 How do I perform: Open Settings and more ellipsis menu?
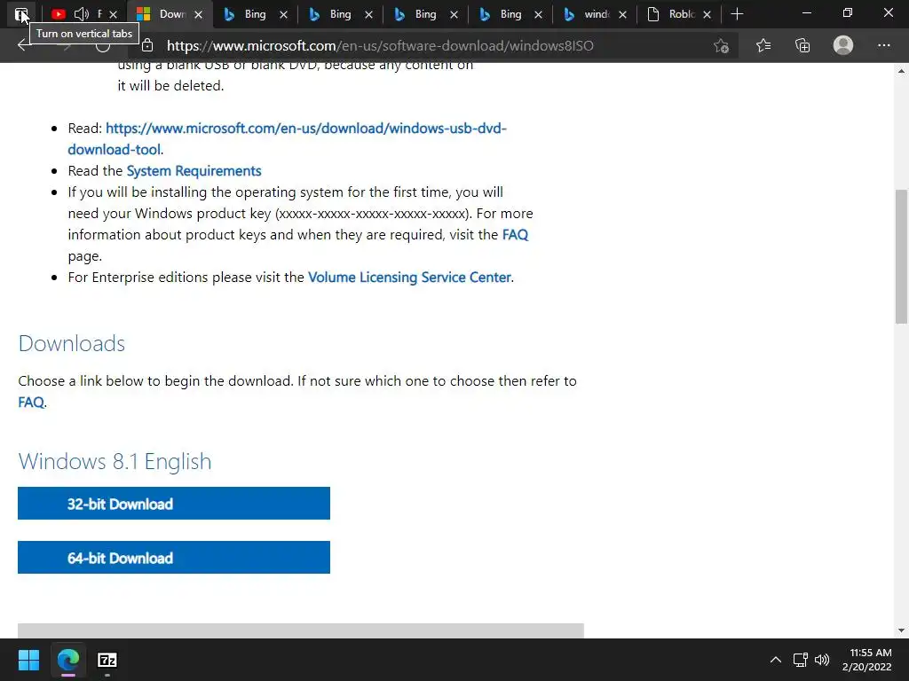(883, 45)
